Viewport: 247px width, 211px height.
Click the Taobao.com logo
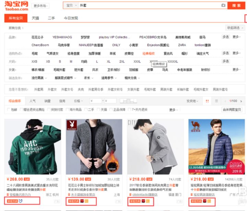(16, 6)
